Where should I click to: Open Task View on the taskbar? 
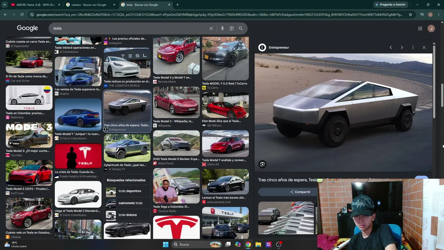click(x=228, y=244)
